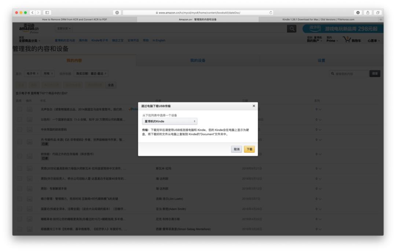Tick the checkbox for 无声告白 row
Screen dimensions: 396x252
click(19, 109)
